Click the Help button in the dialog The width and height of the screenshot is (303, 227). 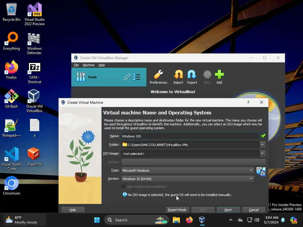point(73,210)
